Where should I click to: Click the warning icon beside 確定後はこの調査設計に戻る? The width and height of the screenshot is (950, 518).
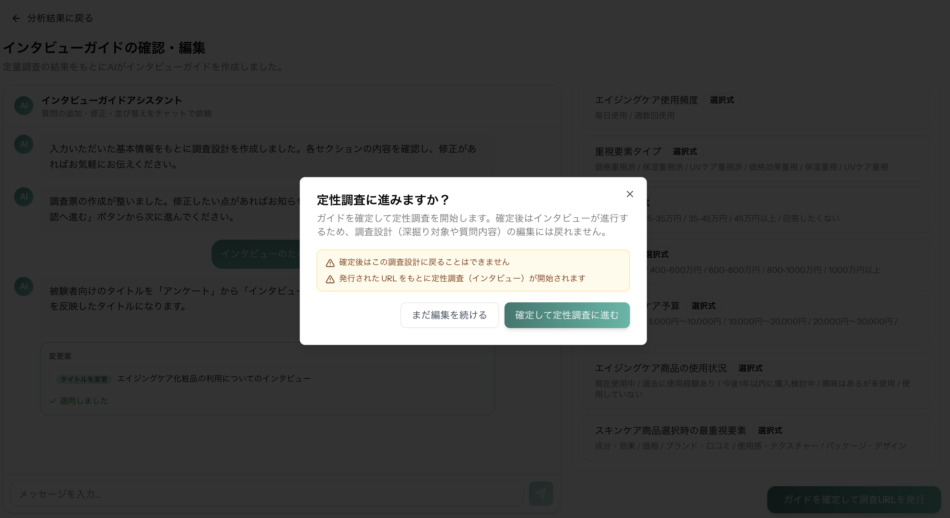click(330, 263)
